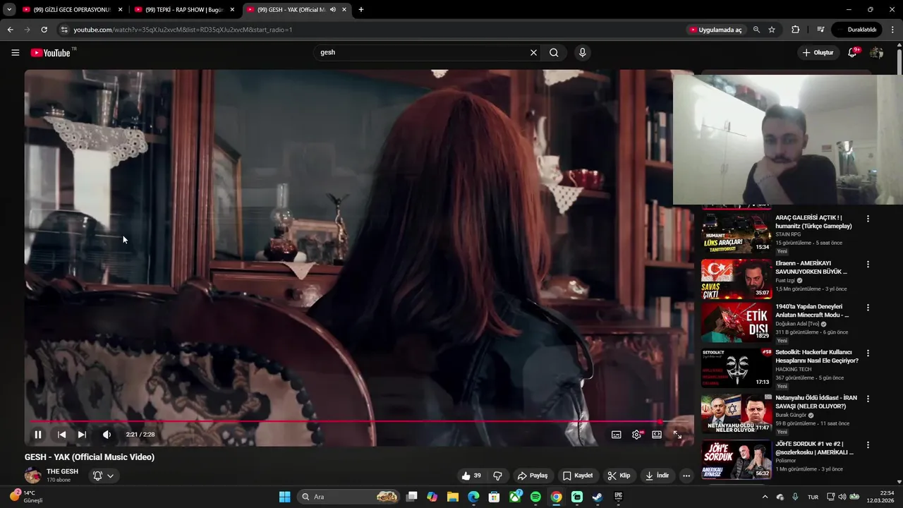Share the video using Paylaş
Image resolution: width=903 pixels, height=508 pixels.
coord(532,476)
